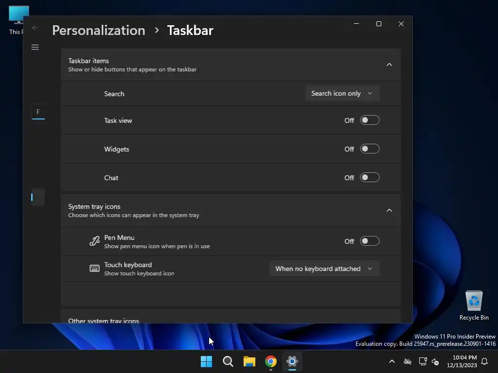This screenshot has width=498, height=373.
Task: Open the network tray icon
Action: click(423, 361)
